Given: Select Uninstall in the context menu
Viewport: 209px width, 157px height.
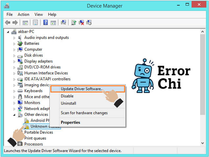Looking at the screenshot, I should [x=68, y=103].
